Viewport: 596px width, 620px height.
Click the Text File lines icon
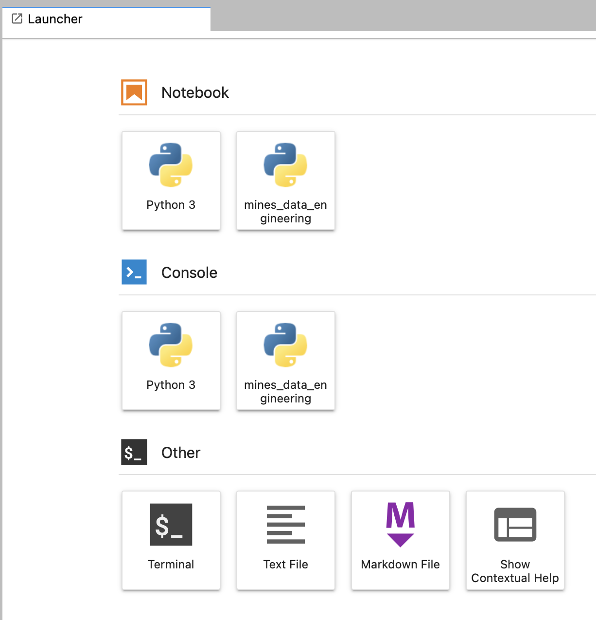285,525
